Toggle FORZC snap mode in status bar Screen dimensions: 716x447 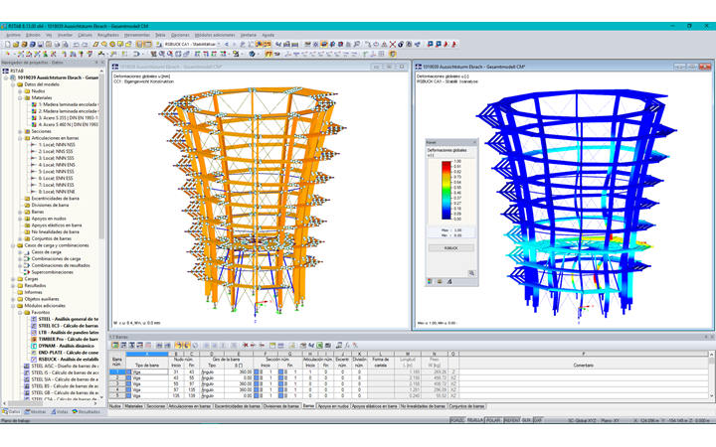pyautogui.click(x=457, y=420)
